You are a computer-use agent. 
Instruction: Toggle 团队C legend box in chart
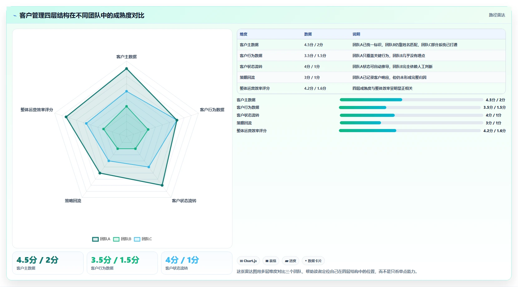(137, 239)
